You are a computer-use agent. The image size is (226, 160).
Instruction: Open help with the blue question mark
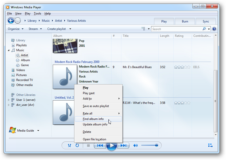point(214,29)
